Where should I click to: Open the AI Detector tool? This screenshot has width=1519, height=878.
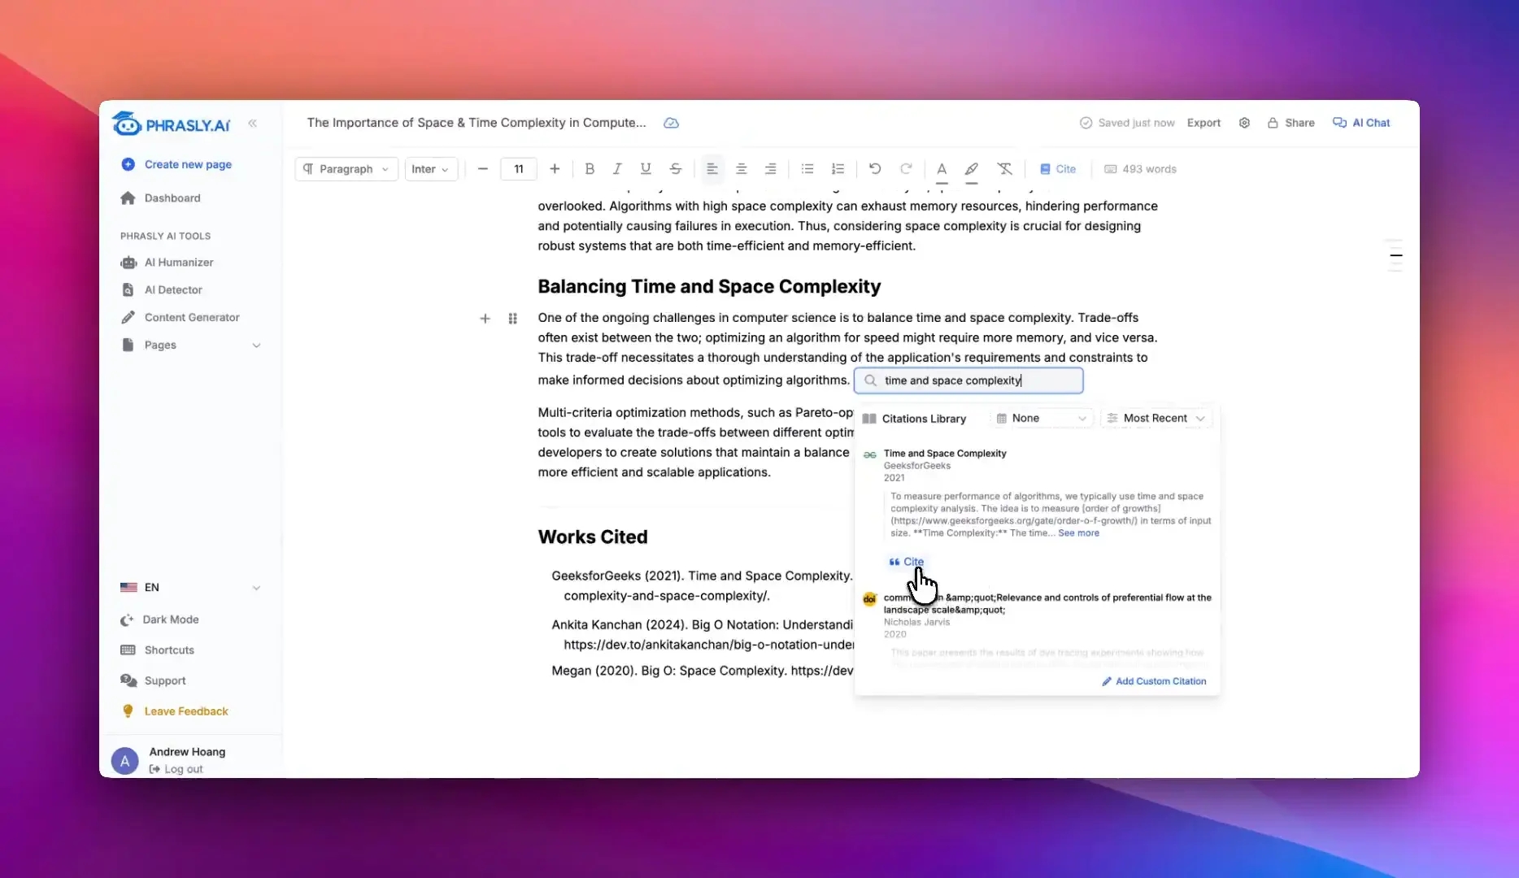tap(161, 290)
